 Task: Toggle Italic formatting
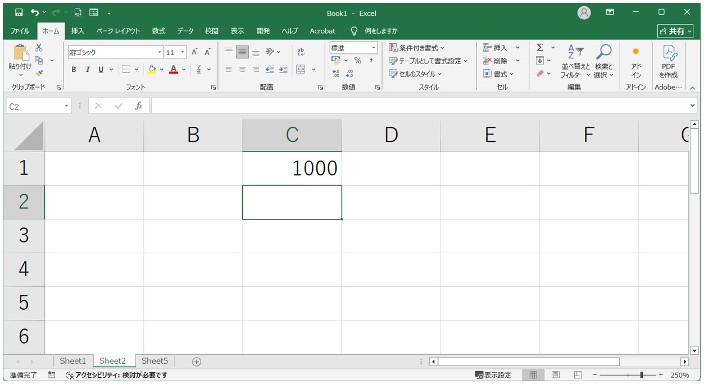tap(88, 70)
